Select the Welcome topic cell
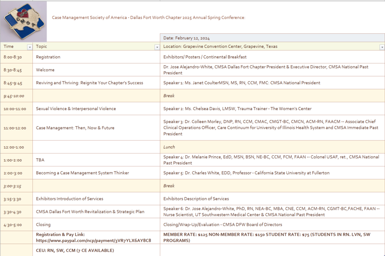The image size is (385, 256). [x=96, y=70]
